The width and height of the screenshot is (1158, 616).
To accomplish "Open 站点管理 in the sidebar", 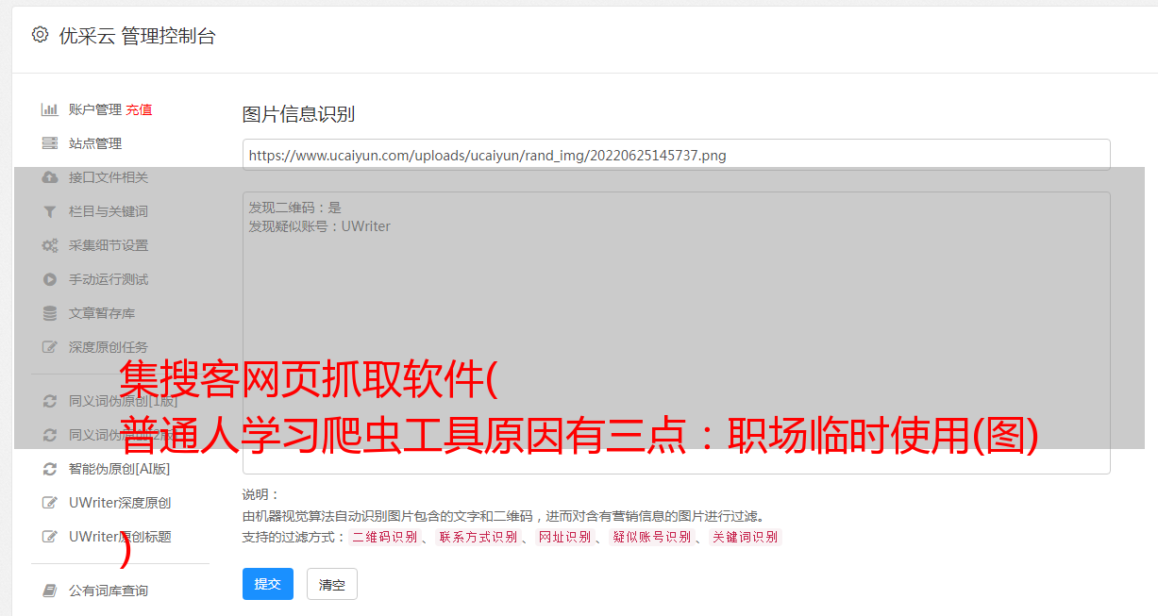I will (x=95, y=143).
